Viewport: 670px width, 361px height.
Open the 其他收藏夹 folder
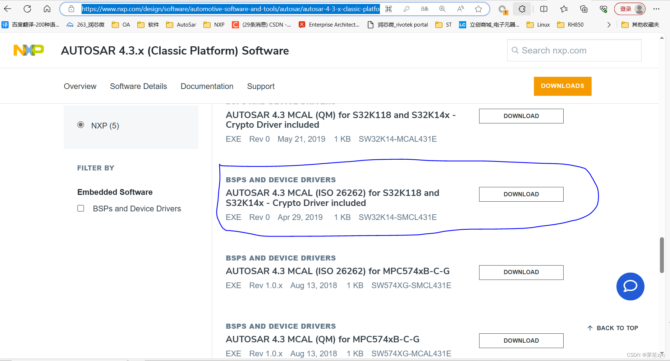(640, 25)
